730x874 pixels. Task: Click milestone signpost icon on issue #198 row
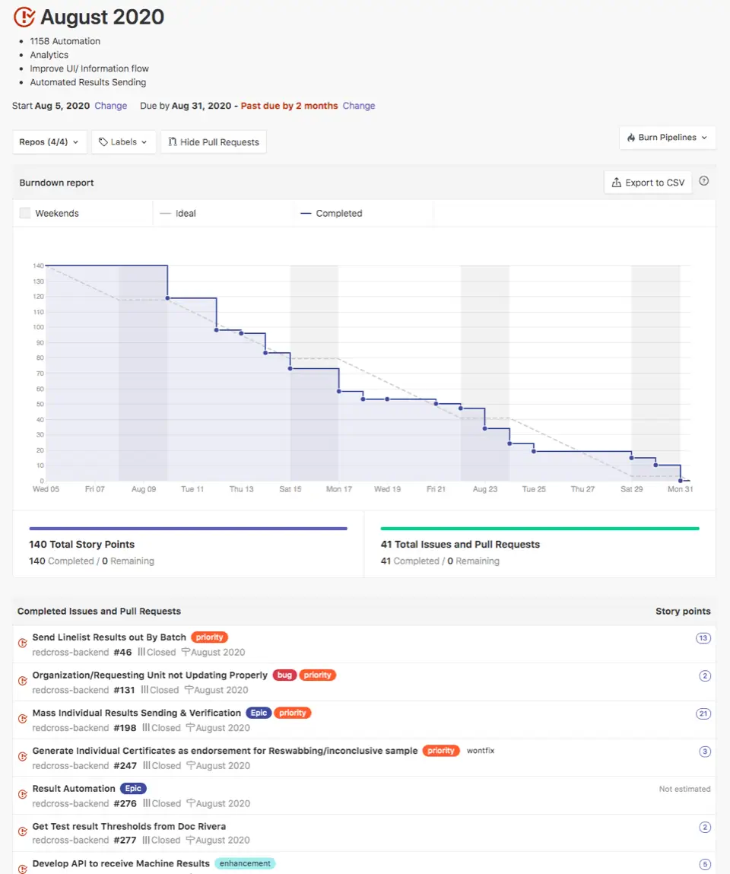191,728
